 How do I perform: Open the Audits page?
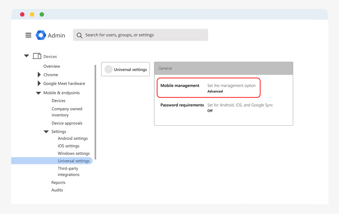coord(57,190)
